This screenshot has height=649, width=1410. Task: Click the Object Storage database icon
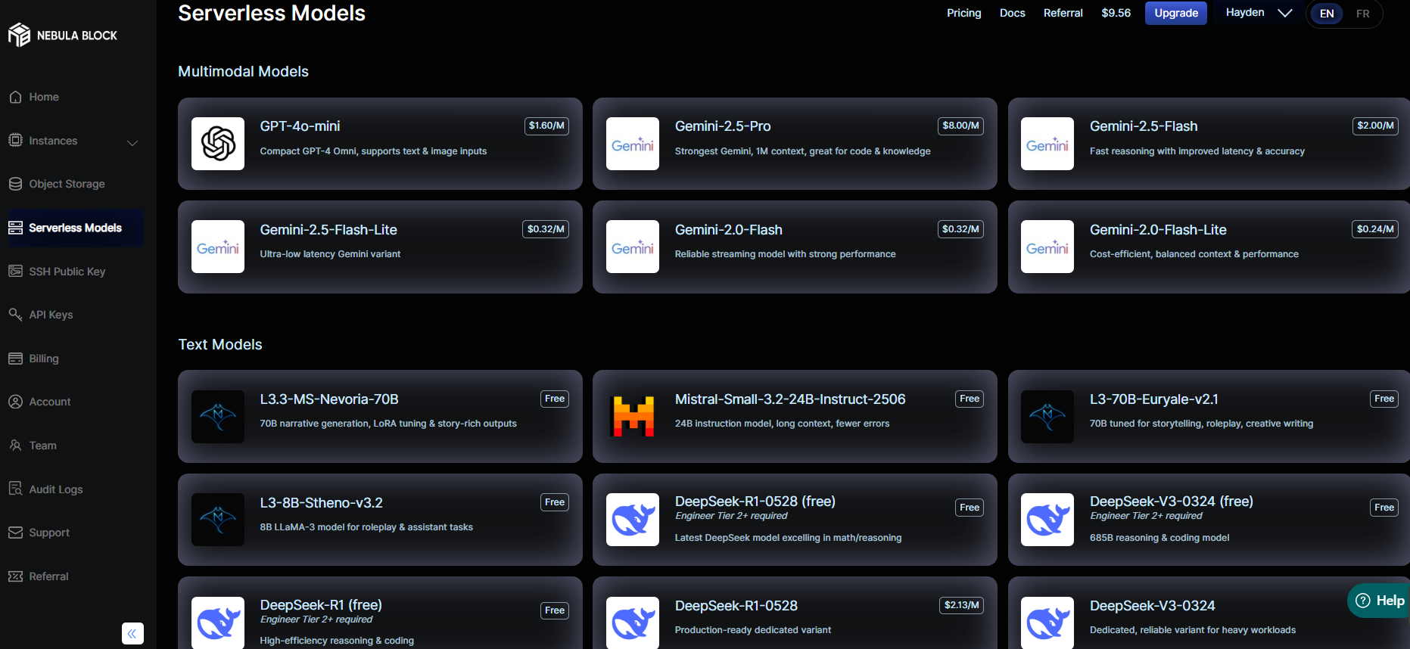[x=15, y=184]
